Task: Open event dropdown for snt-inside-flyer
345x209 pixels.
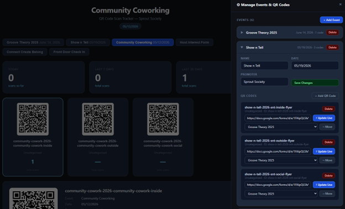Action: (x=281, y=127)
